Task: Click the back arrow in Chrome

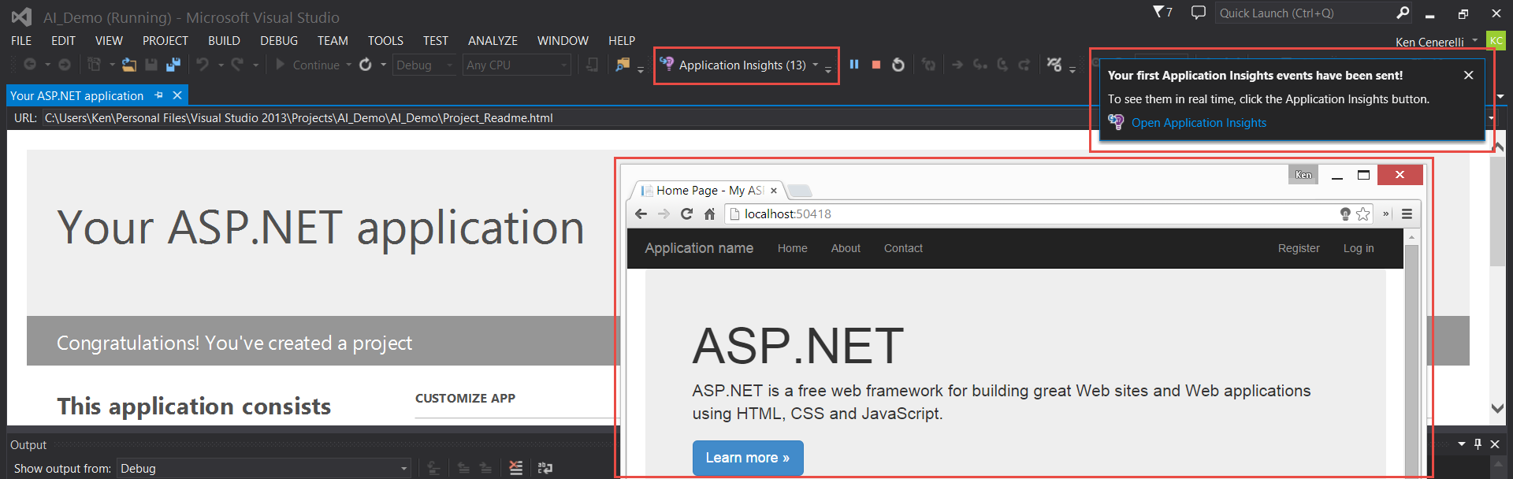Action: click(x=641, y=214)
